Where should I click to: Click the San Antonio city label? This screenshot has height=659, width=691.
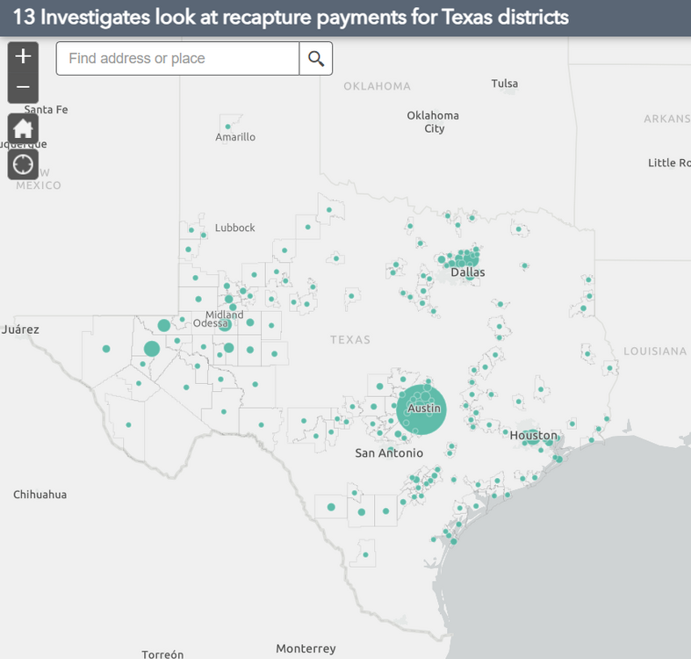(388, 453)
